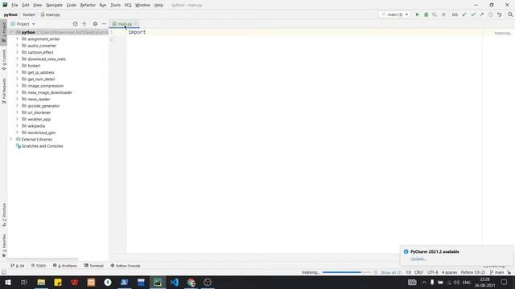515x289 pixels.
Task: Open PowerShell from the taskbar
Action: (x=124, y=282)
